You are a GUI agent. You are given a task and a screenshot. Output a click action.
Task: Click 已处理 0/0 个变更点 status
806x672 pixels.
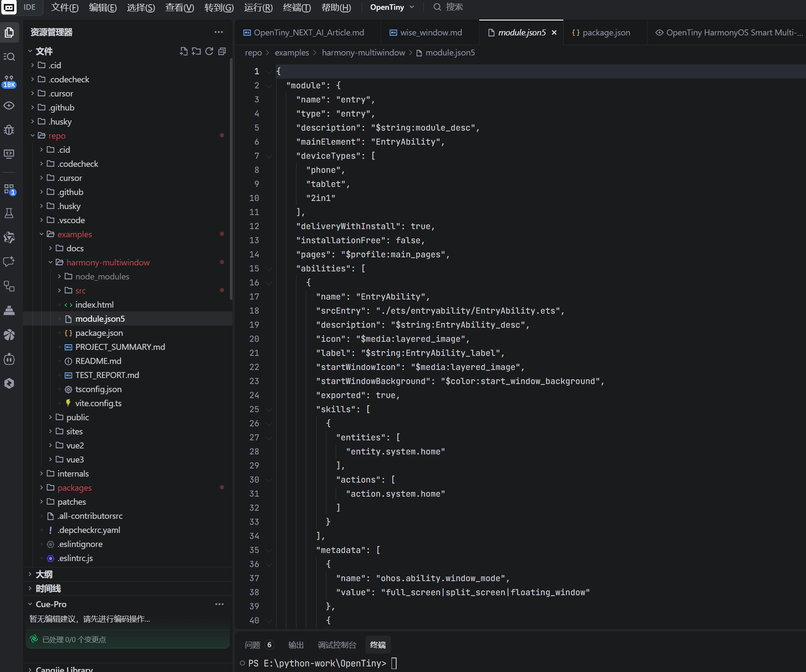click(x=74, y=639)
